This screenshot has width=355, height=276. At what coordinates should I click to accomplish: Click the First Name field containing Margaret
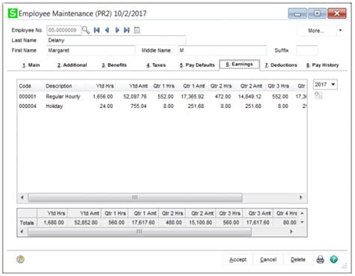pos(91,50)
